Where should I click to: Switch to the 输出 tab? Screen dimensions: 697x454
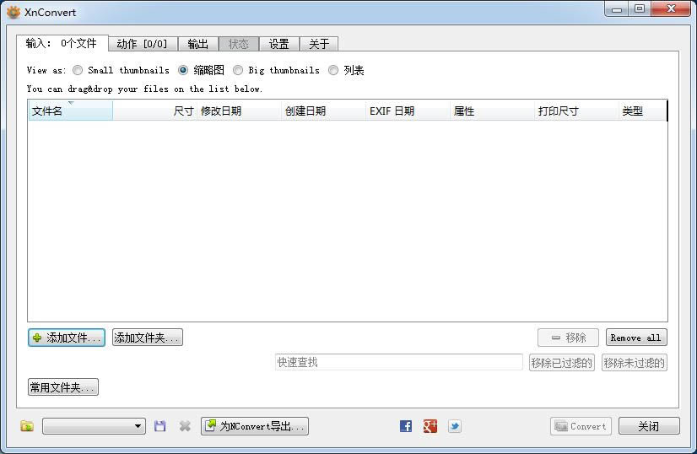[x=197, y=44]
